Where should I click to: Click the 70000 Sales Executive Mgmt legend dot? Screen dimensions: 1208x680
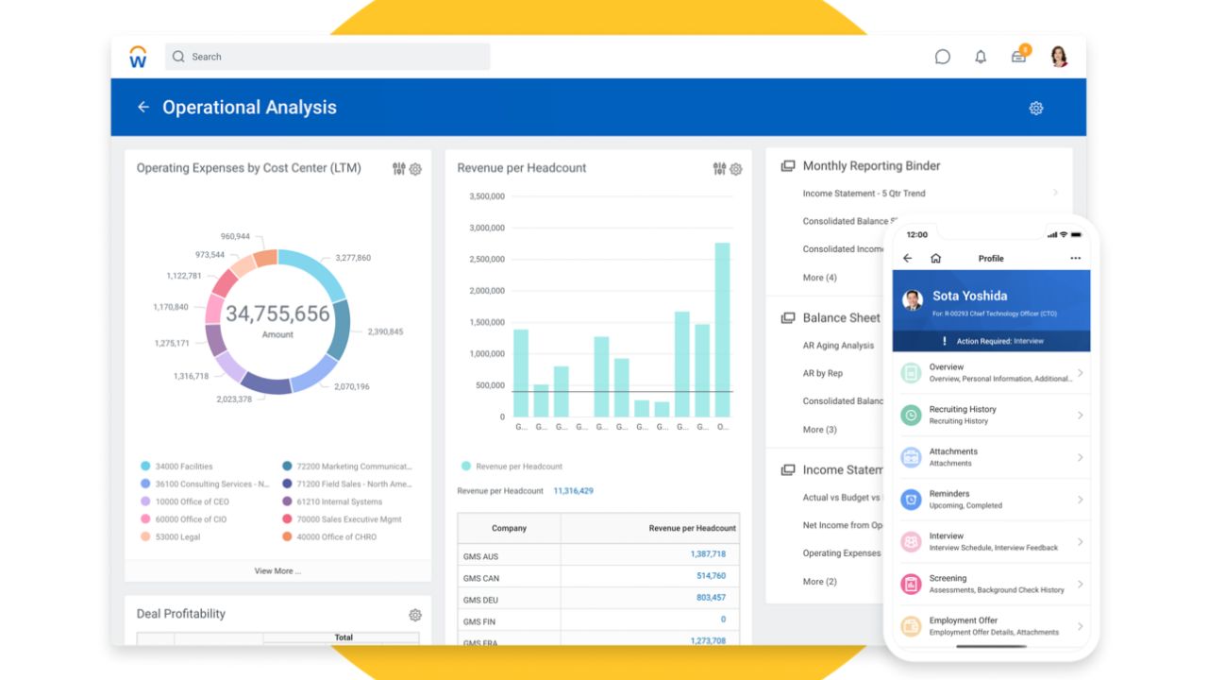[x=287, y=519]
